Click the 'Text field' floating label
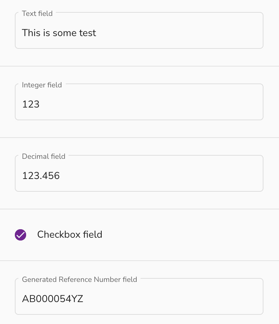Screen dimensions: 279x324 [x=37, y=13]
